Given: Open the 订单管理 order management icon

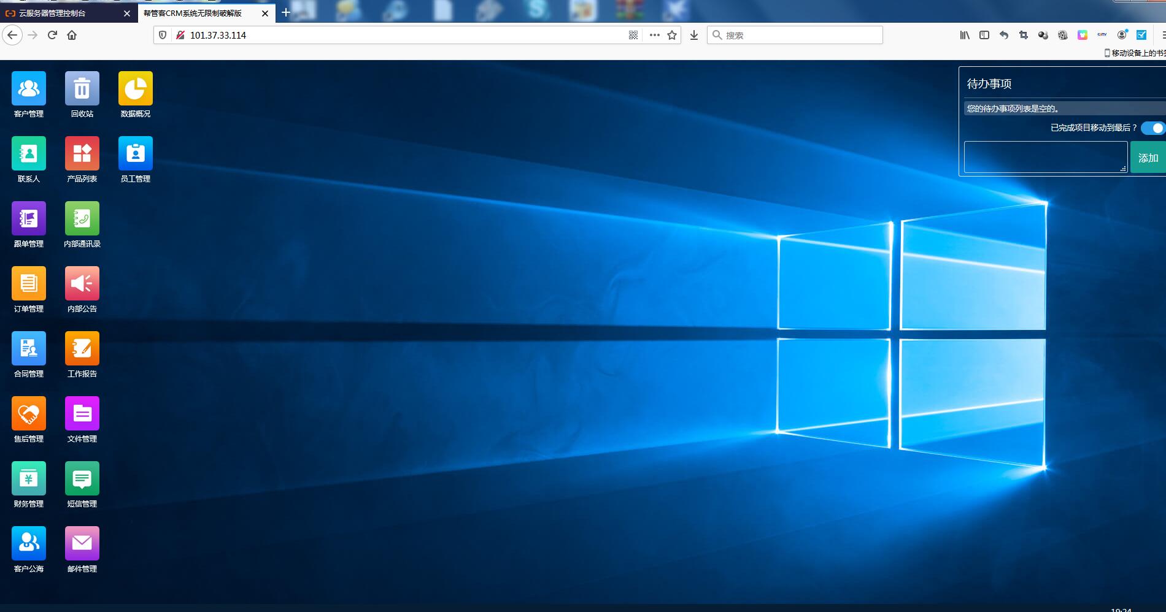Looking at the screenshot, I should tap(28, 284).
